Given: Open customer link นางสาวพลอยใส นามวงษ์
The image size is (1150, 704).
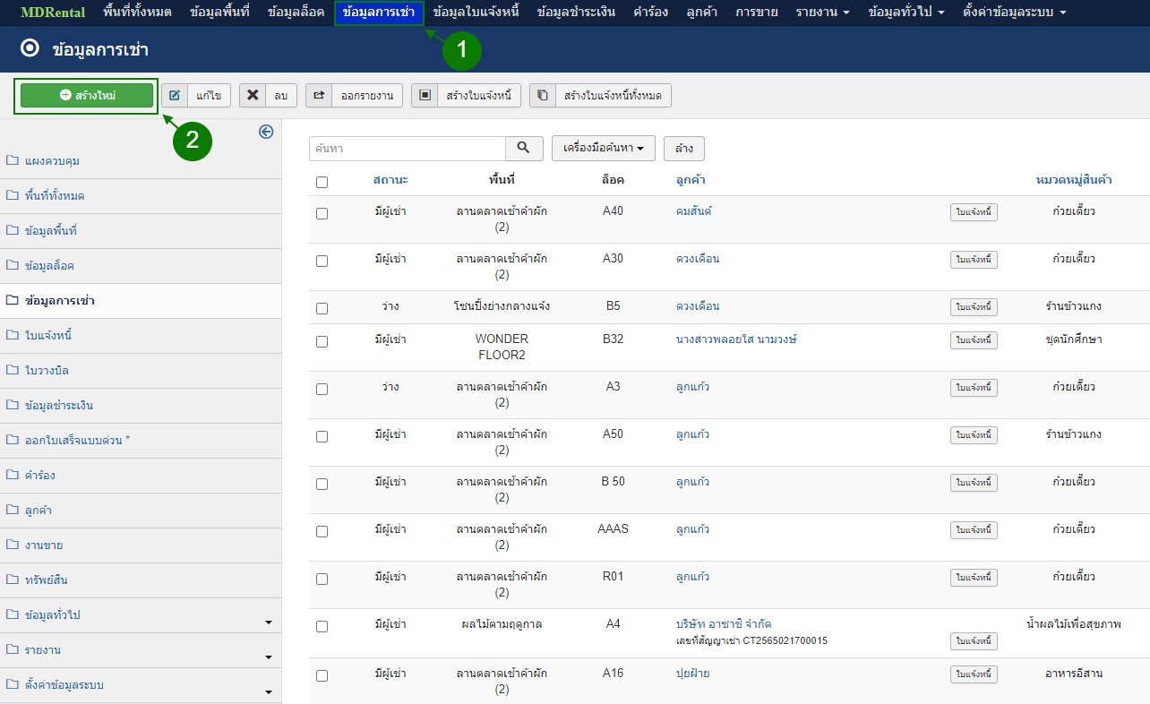Looking at the screenshot, I should (736, 339).
